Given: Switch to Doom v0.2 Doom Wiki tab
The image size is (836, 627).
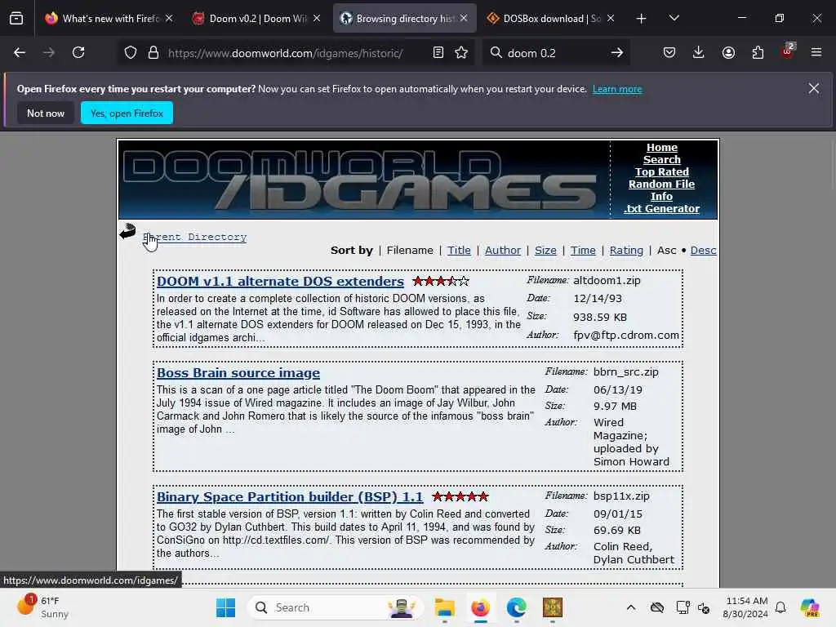Looking at the screenshot, I should point(257,19).
